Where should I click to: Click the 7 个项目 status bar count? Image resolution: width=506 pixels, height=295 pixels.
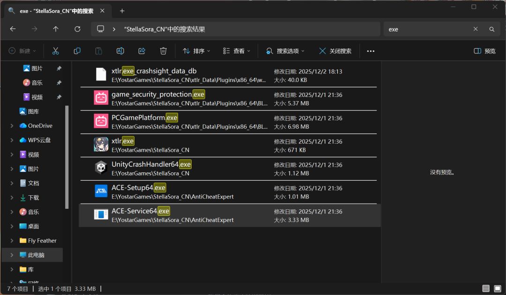point(17,289)
